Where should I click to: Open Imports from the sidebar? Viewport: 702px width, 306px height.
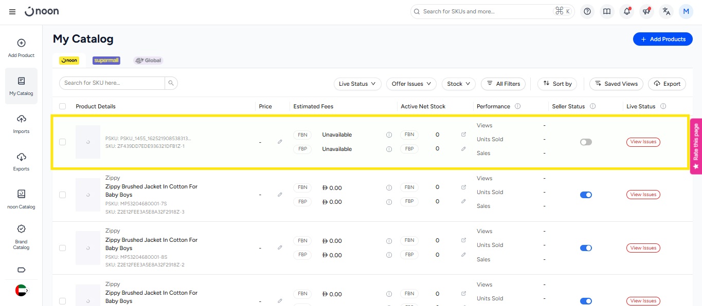pyautogui.click(x=21, y=124)
